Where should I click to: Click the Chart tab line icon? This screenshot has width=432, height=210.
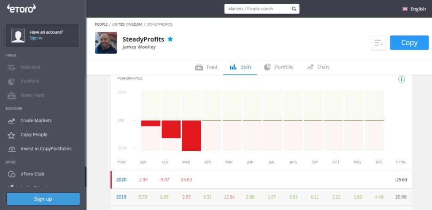[x=310, y=67]
